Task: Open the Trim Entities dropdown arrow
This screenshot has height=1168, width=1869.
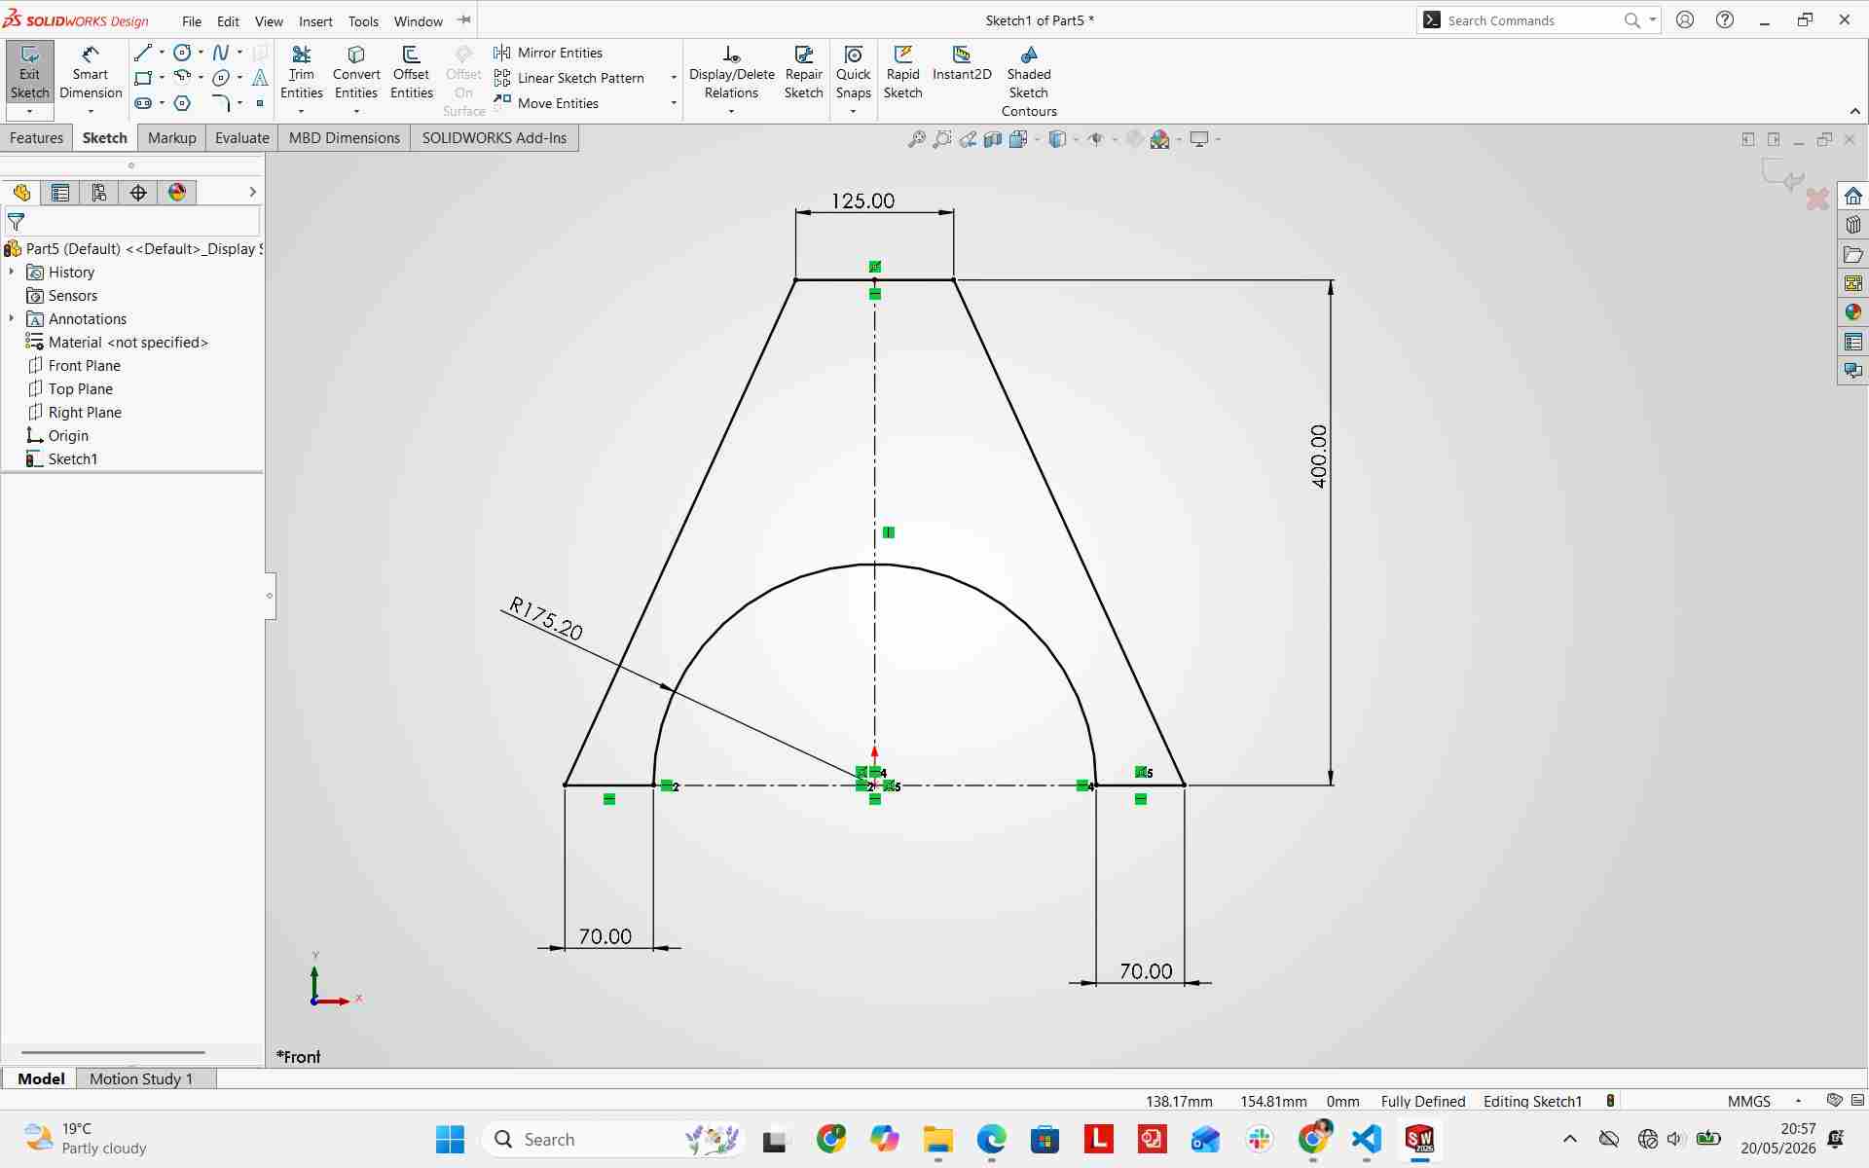Action: [301, 112]
